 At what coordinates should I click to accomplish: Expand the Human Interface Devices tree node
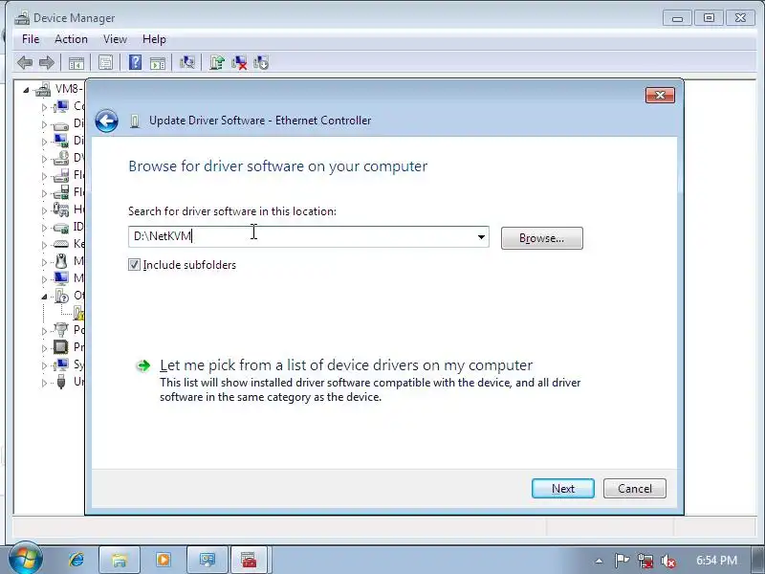44,210
